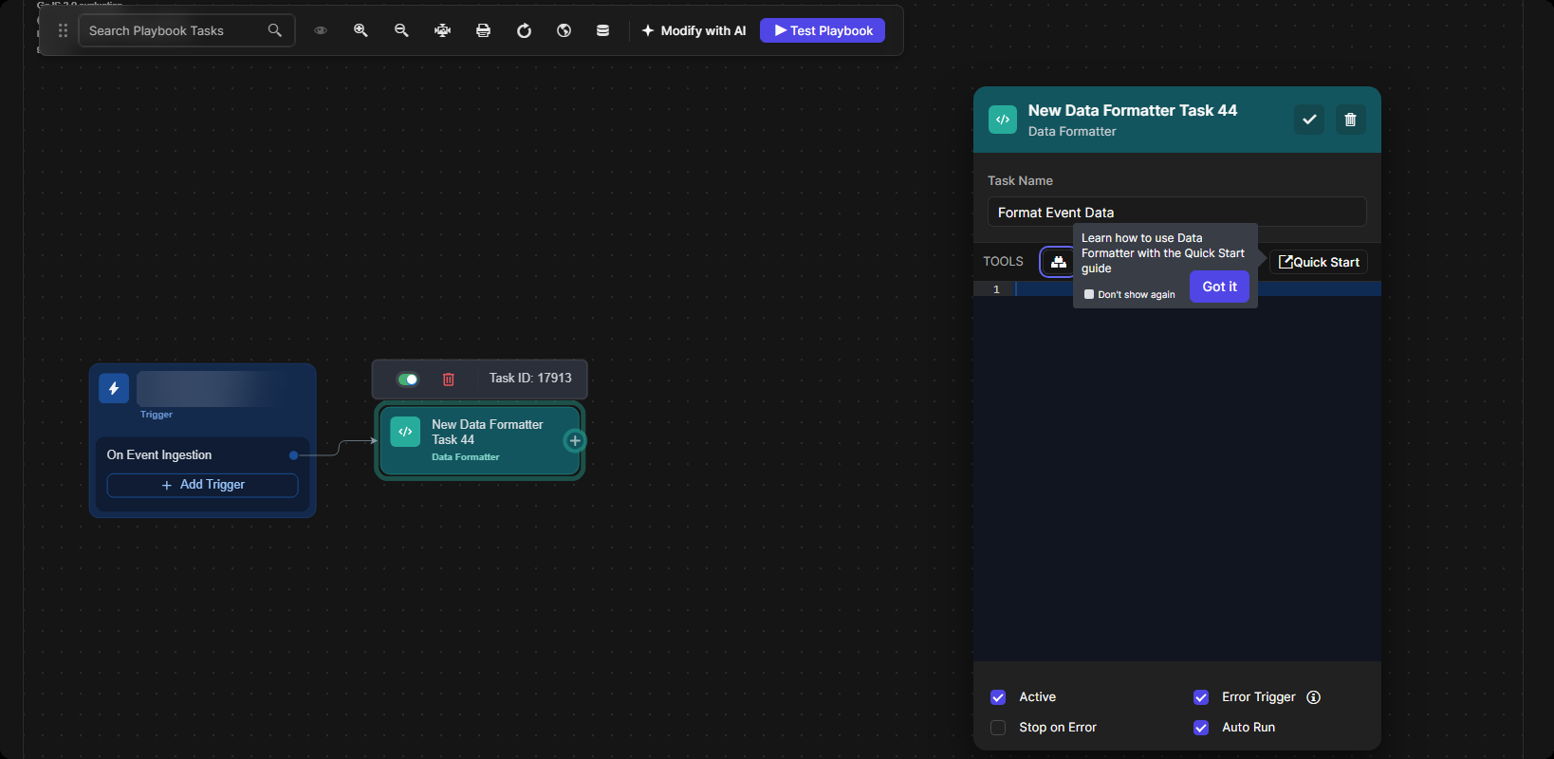Viewport: 1554px width, 759px height.
Task: Zoom out of the playbook canvas
Action: tap(401, 30)
